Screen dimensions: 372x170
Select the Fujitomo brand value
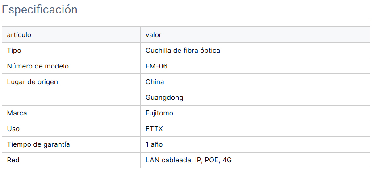point(159,113)
